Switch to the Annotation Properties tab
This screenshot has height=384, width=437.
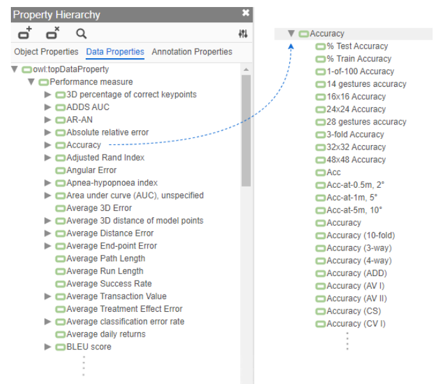coord(191,52)
